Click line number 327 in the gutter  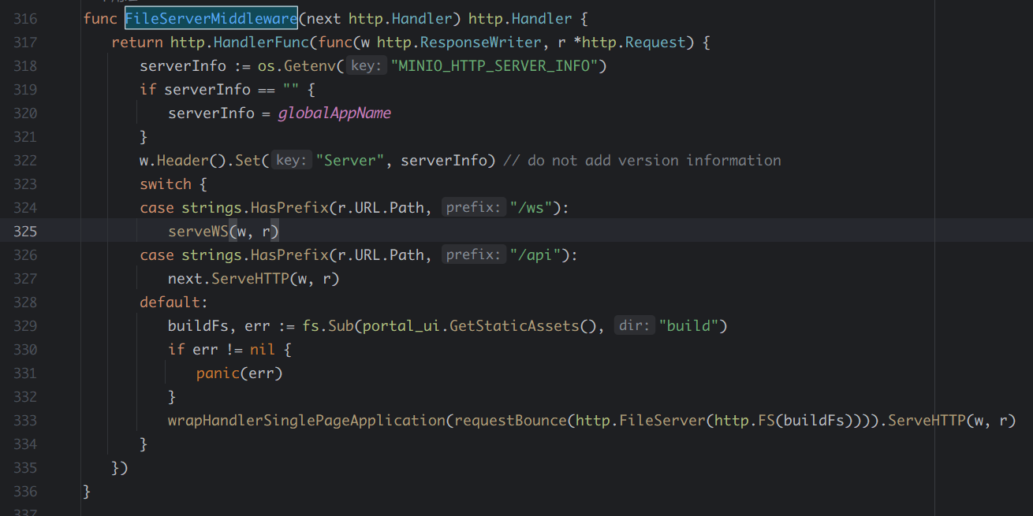(x=25, y=278)
